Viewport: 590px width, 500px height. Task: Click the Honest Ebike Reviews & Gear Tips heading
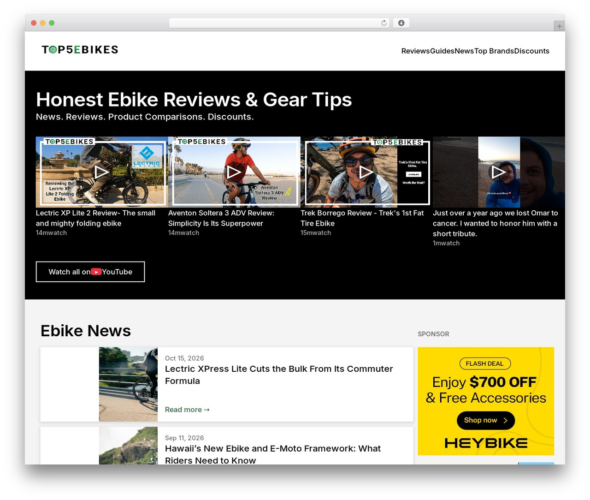point(194,100)
